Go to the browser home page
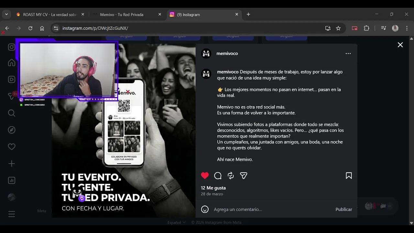 coord(42,28)
